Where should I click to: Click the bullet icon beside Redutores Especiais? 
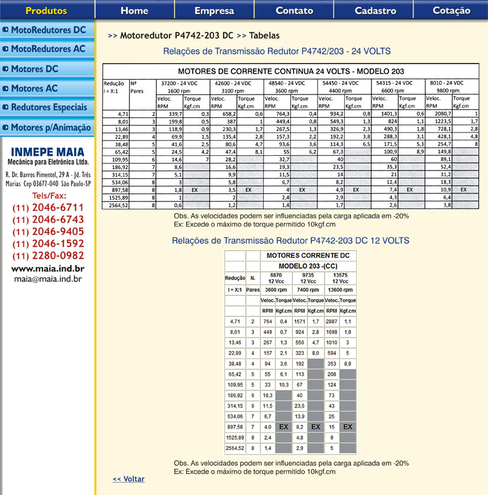[x=5, y=108]
